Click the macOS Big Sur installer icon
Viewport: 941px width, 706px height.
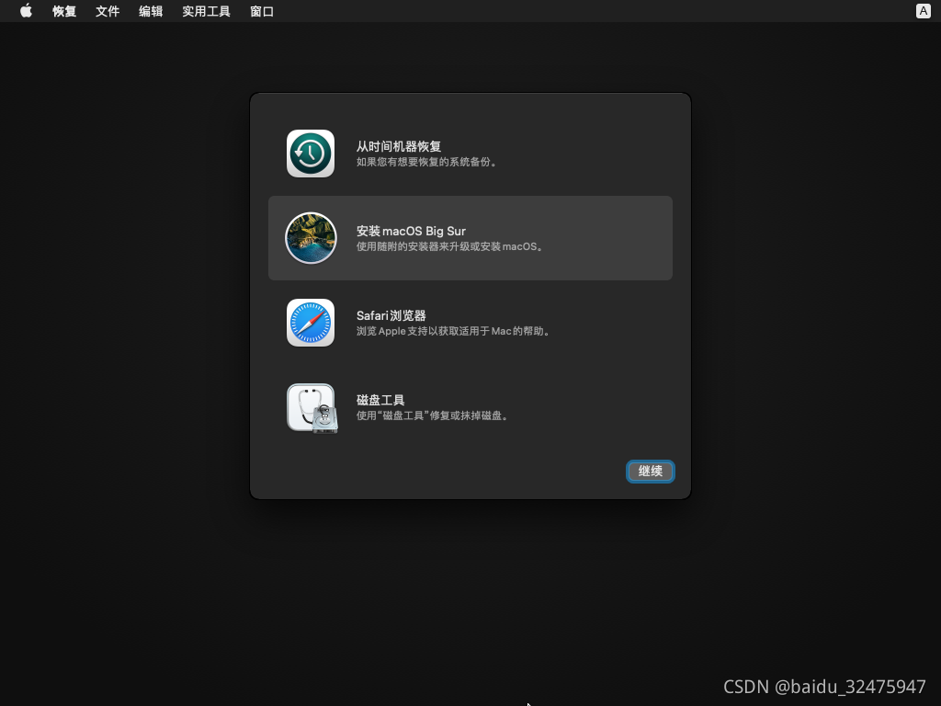point(311,238)
